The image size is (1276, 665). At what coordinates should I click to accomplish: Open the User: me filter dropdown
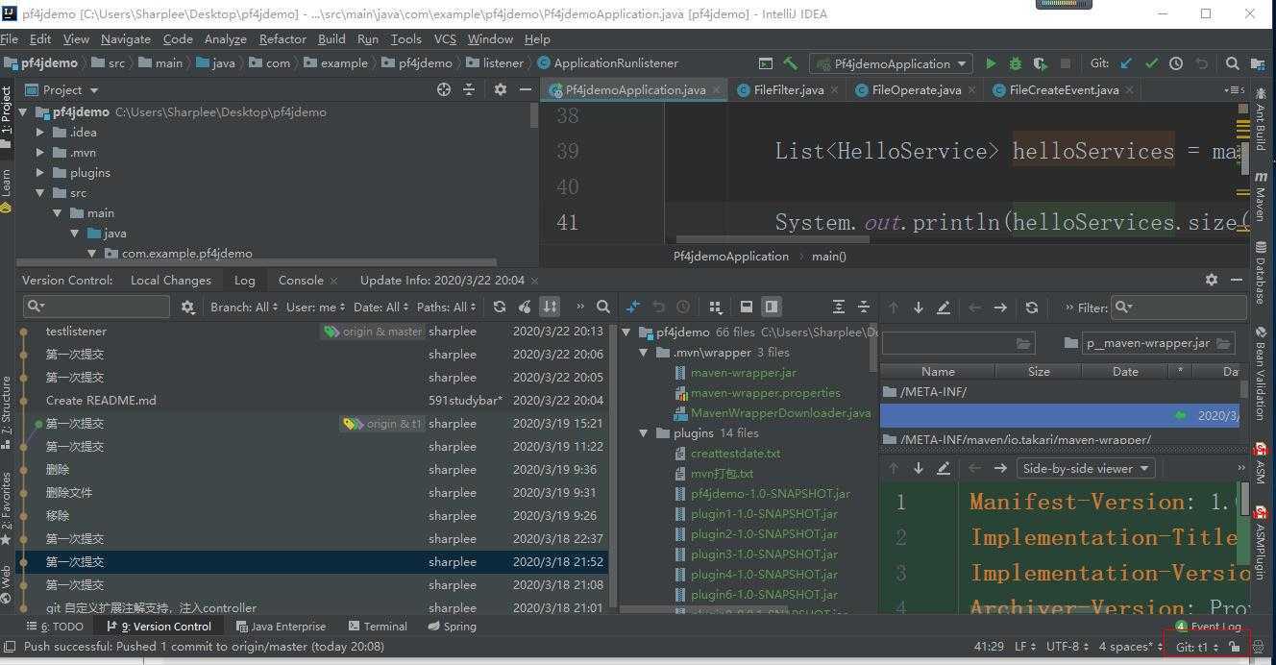click(315, 307)
